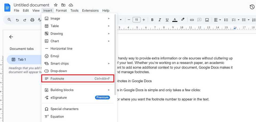The height and width of the screenshot is (122, 256).
Task: Expand the Smart chips submenu
Action: pos(78,63)
